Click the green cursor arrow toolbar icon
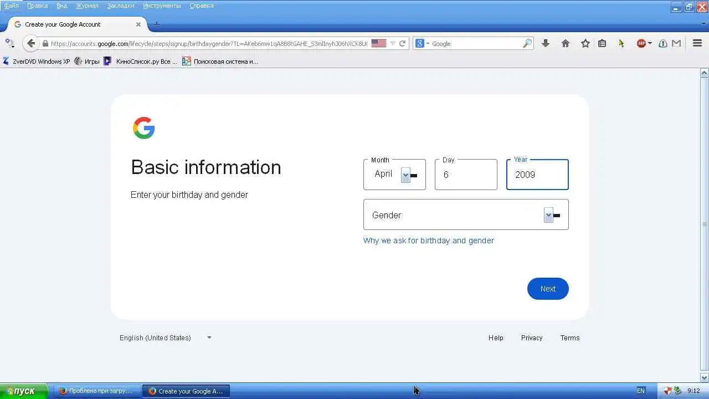Viewport: 709px width, 399px height. [x=621, y=43]
